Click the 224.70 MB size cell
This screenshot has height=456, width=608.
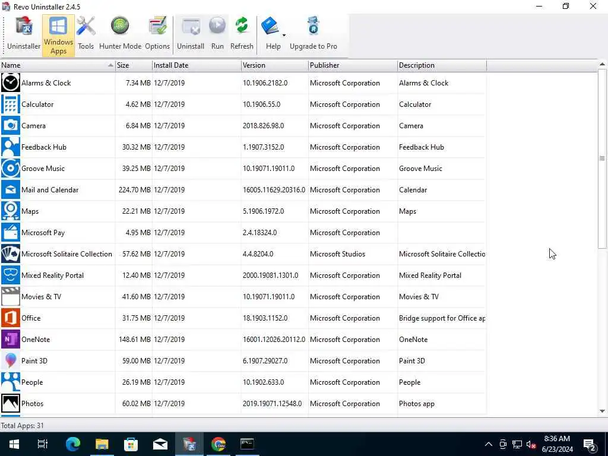click(135, 190)
